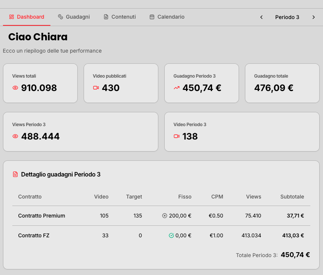Screen dimensions: 323x275
Task: Click the x-circle icon next to 200,00 €
Action: 165,216
